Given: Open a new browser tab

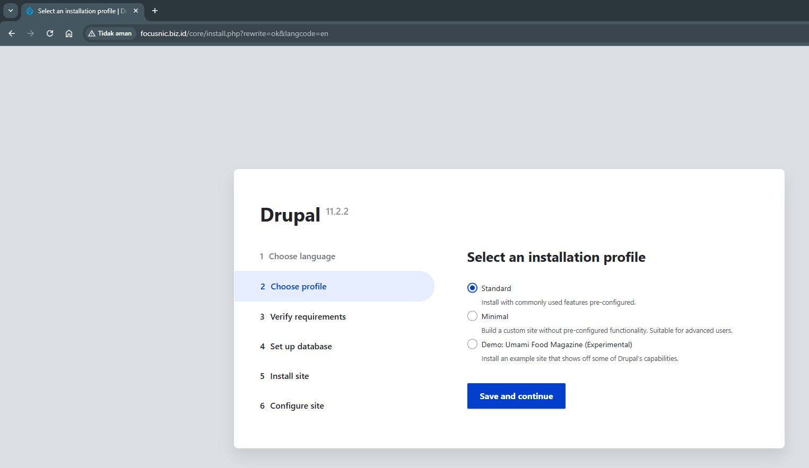Looking at the screenshot, I should pyautogui.click(x=155, y=11).
